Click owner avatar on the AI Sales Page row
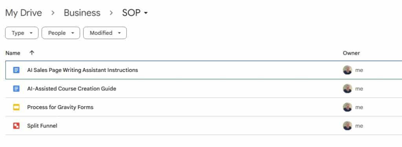This screenshot has height=147, width=402. pyautogui.click(x=347, y=70)
